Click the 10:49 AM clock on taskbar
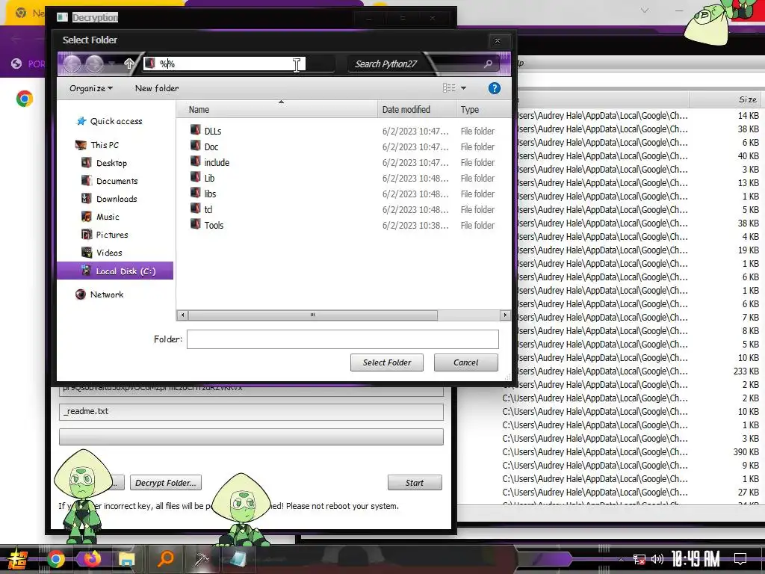 [696, 558]
